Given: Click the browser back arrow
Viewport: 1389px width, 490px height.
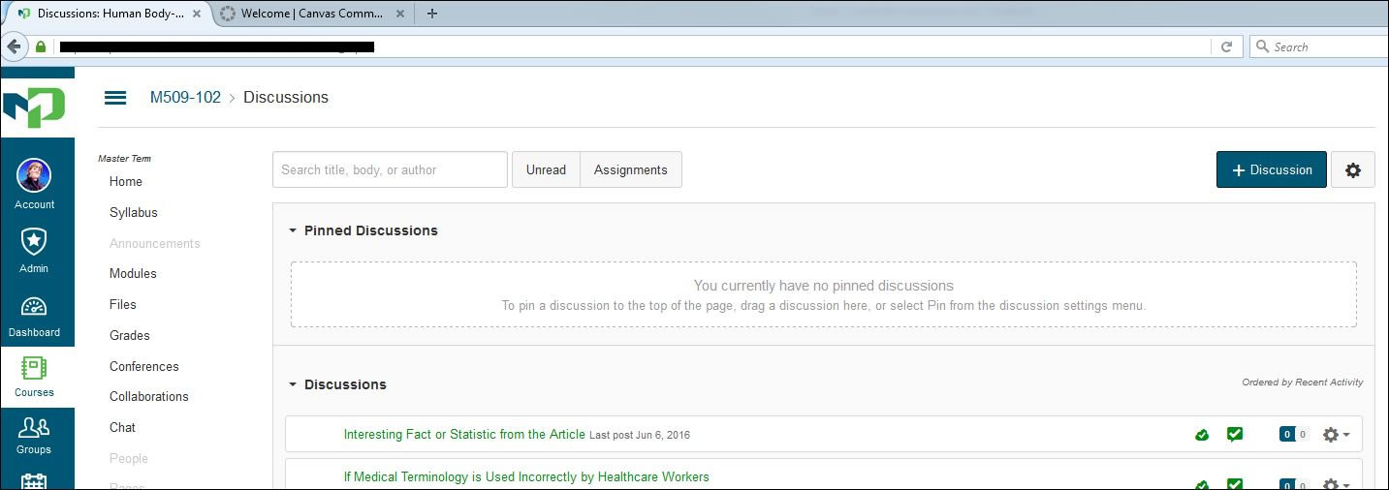Looking at the screenshot, I should (x=15, y=46).
